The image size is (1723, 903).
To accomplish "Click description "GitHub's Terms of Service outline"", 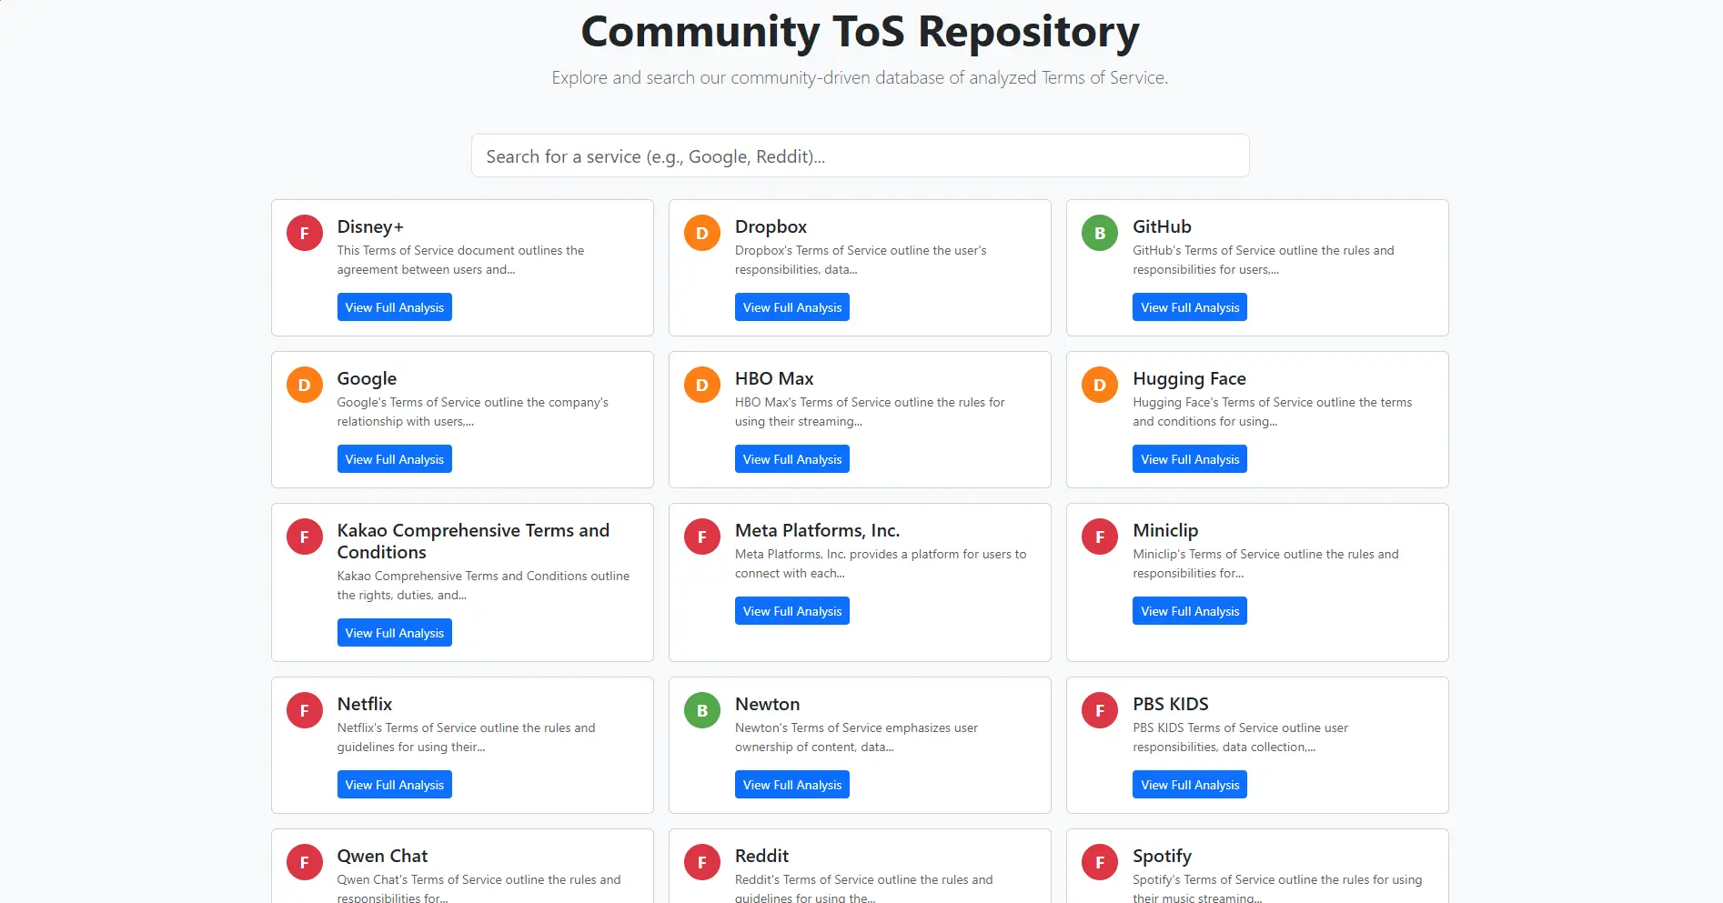I will [1263, 260].
